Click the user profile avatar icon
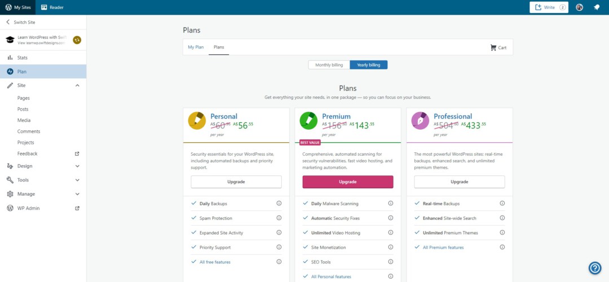 coord(579,7)
